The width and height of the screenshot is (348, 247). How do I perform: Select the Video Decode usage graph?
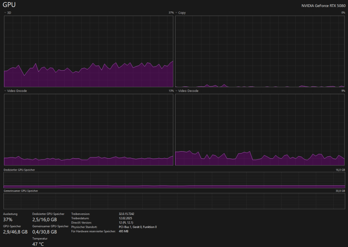pos(259,129)
